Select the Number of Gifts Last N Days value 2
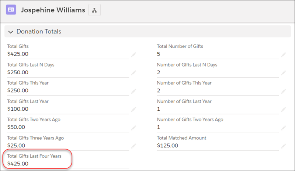Viewport: 295px width, 171px height. (x=159, y=72)
